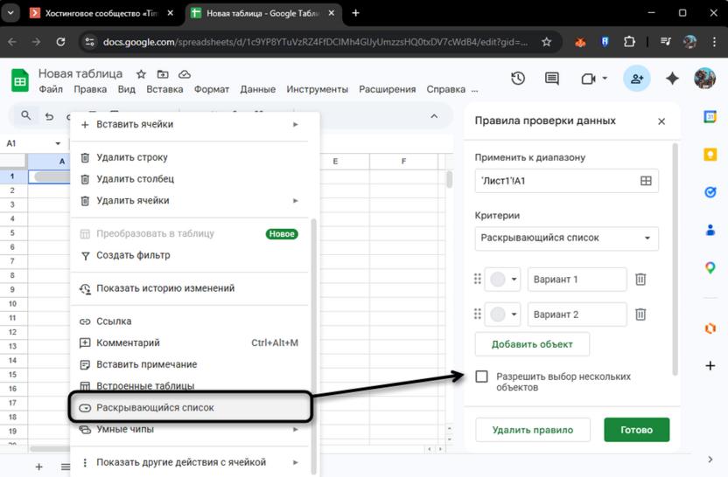Select Ссылка in context menu
The image size is (728, 477).
pos(189,321)
